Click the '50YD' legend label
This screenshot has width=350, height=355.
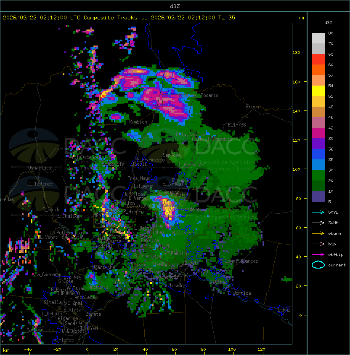tap(333, 212)
